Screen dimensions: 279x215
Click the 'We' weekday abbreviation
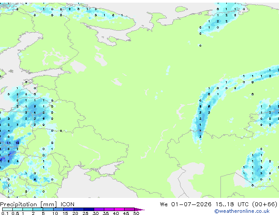pos(164,204)
